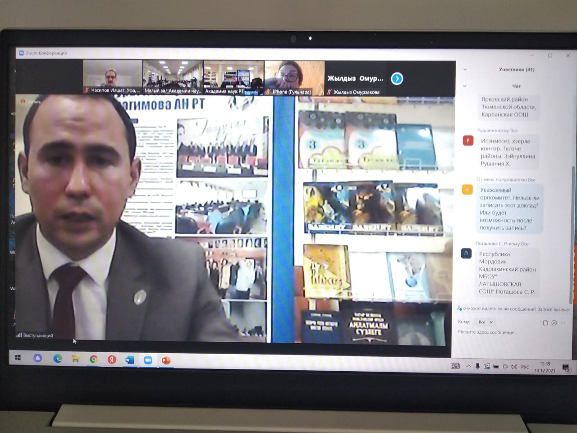This screenshot has height=433, width=577.
Task: Toggle the РУС keyboard language indicator
Action: (525, 367)
